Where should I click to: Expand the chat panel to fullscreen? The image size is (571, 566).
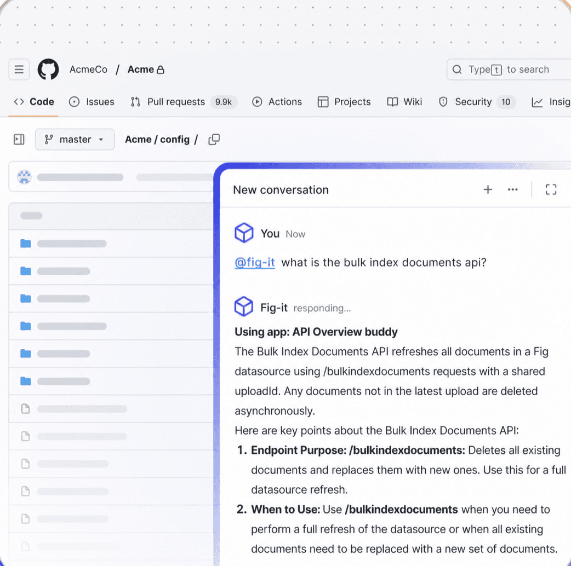pos(551,189)
